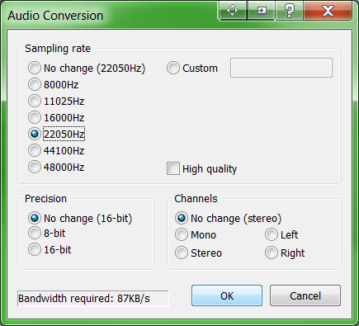Screen dimensions: 359x326
Task: Select the 16-bit precision option
Action: pyautogui.click(x=50, y=249)
